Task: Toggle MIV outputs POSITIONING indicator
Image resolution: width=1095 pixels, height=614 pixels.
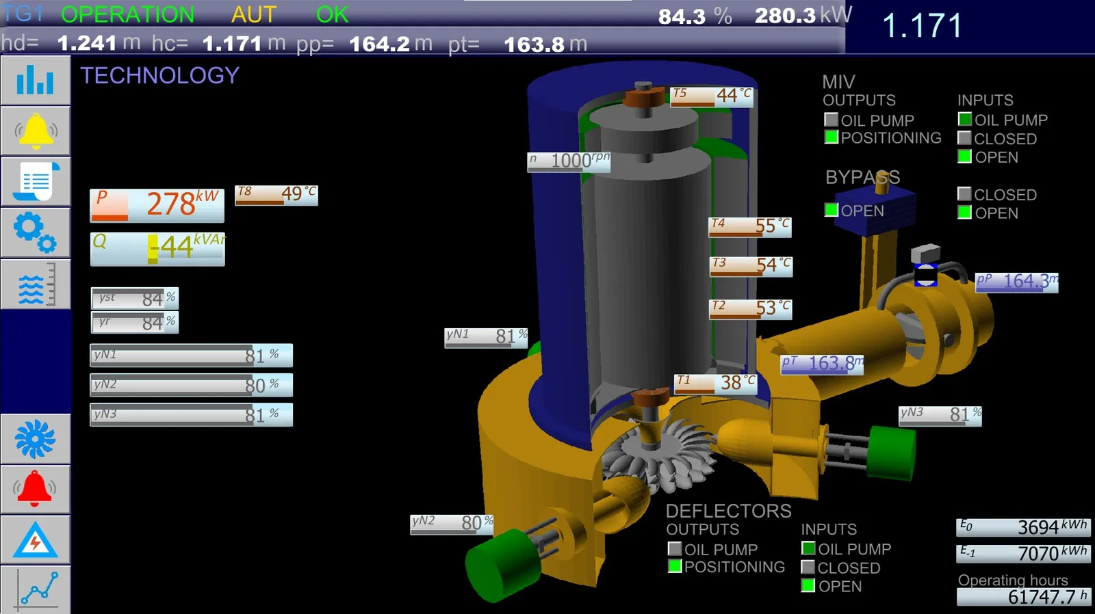Action: click(x=832, y=137)
